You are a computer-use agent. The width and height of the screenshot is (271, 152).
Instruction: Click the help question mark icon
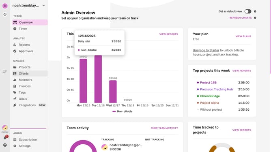[x=5, y=145]
